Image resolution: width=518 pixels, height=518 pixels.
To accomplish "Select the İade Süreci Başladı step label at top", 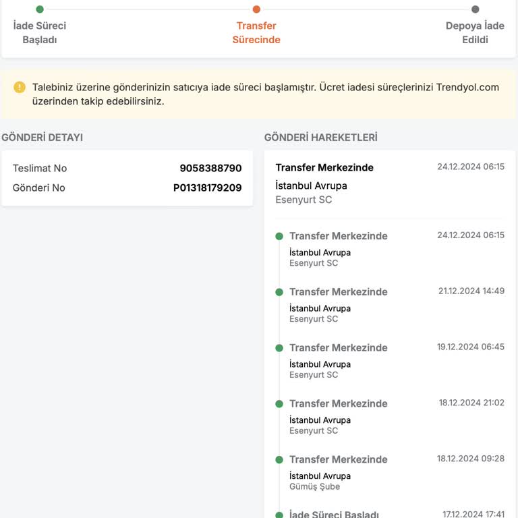I will [40, 32].
